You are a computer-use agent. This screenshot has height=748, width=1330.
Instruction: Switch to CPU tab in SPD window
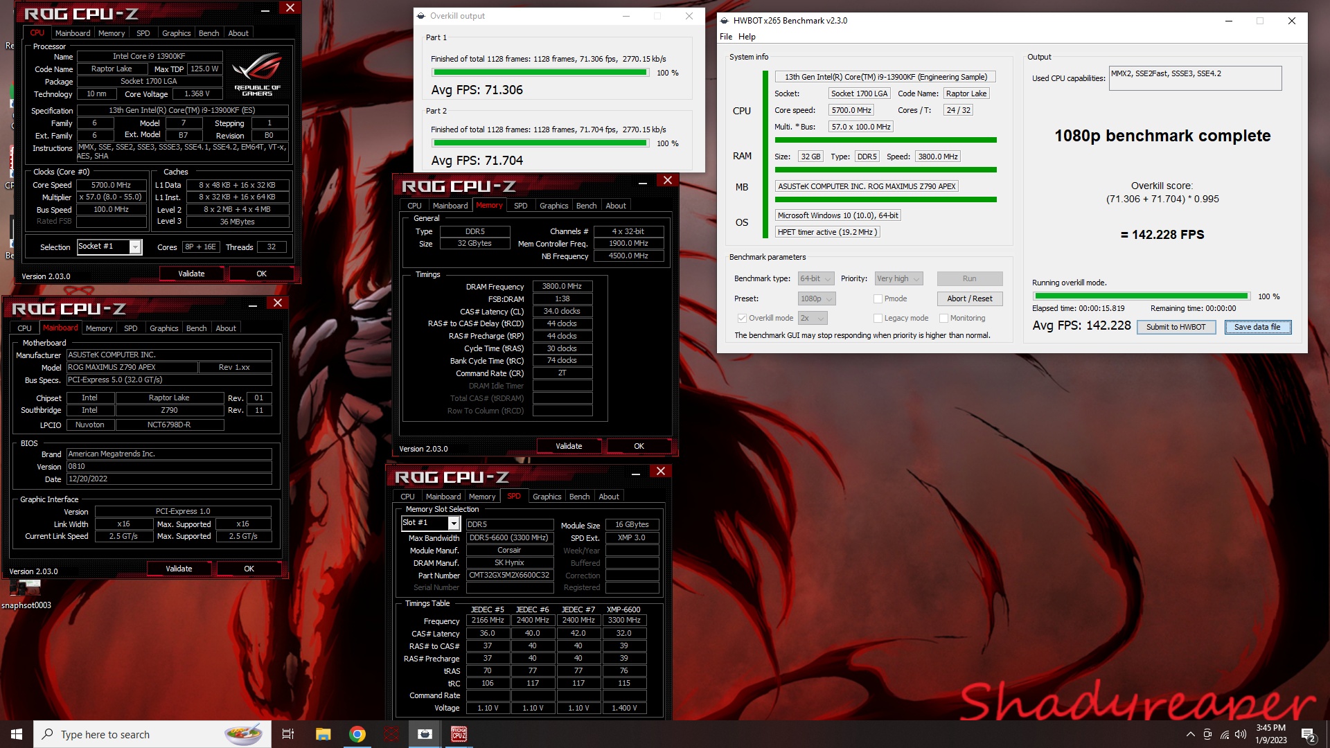407,497
